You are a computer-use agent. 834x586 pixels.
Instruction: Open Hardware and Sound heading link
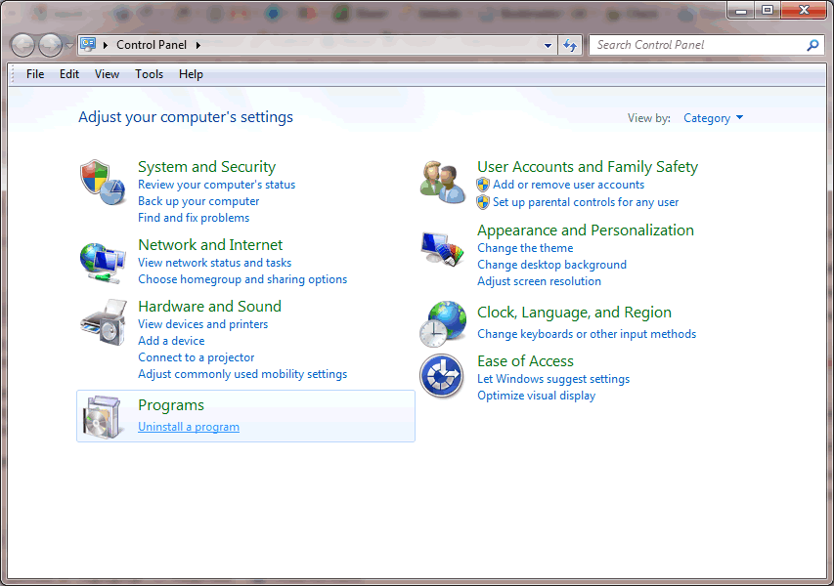click(209, 307)
